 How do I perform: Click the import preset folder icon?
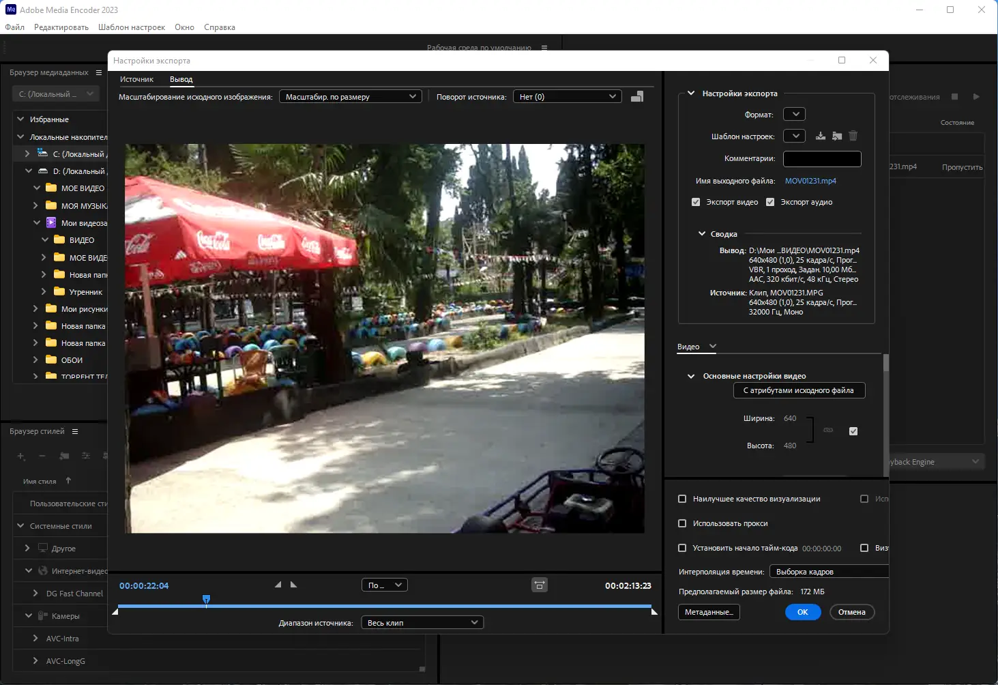[837, 136]
